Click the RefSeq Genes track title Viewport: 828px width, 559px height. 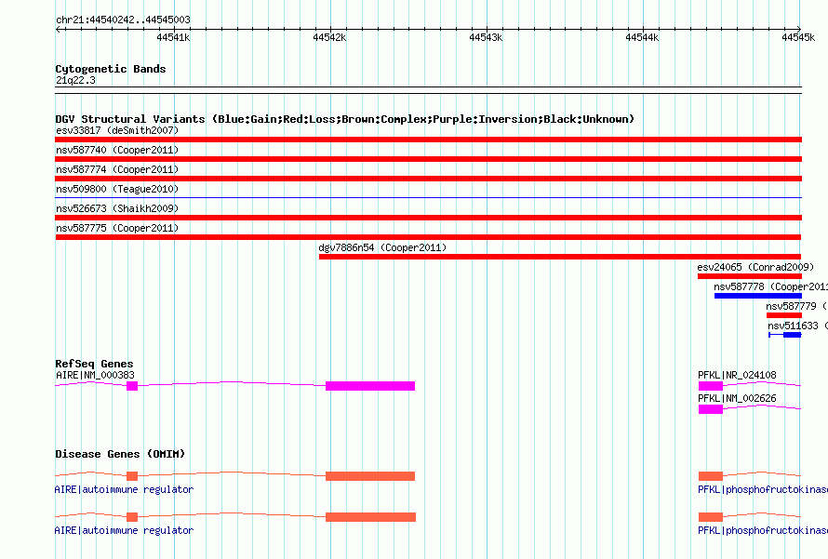click(94, 364)
